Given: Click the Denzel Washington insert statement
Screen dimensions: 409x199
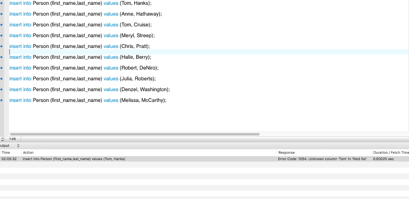Looking at the screenshot, I should (x=89, y=90).
